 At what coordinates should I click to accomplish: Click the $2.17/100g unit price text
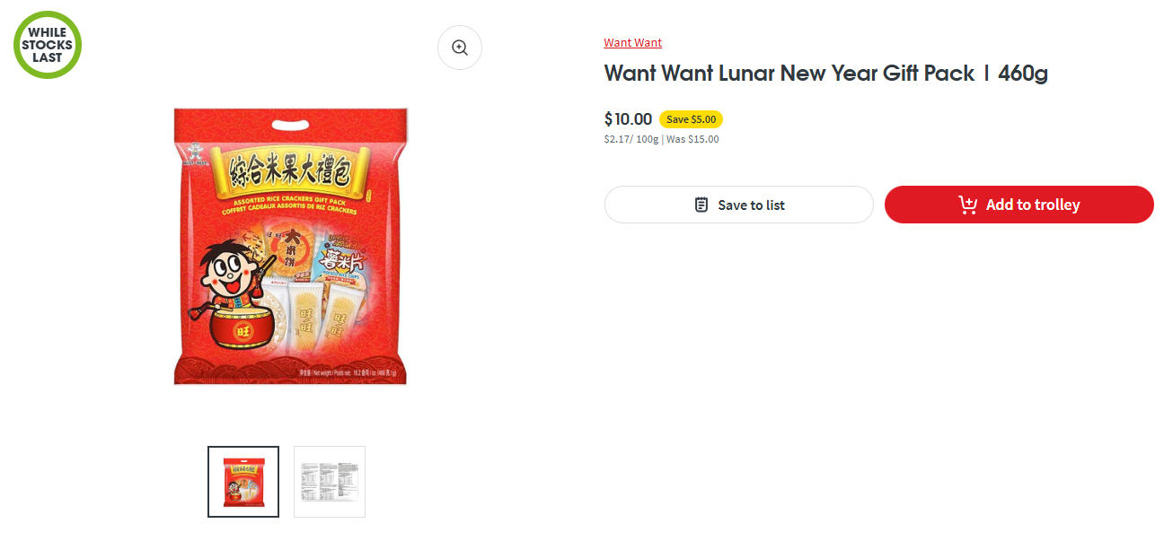point(630,139)
